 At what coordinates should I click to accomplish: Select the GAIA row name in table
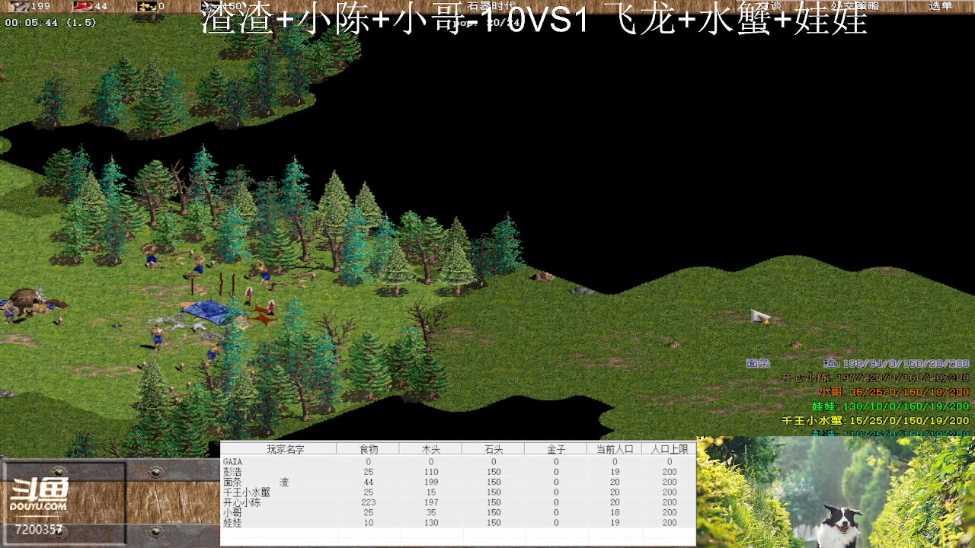click(x=232, y=461)
